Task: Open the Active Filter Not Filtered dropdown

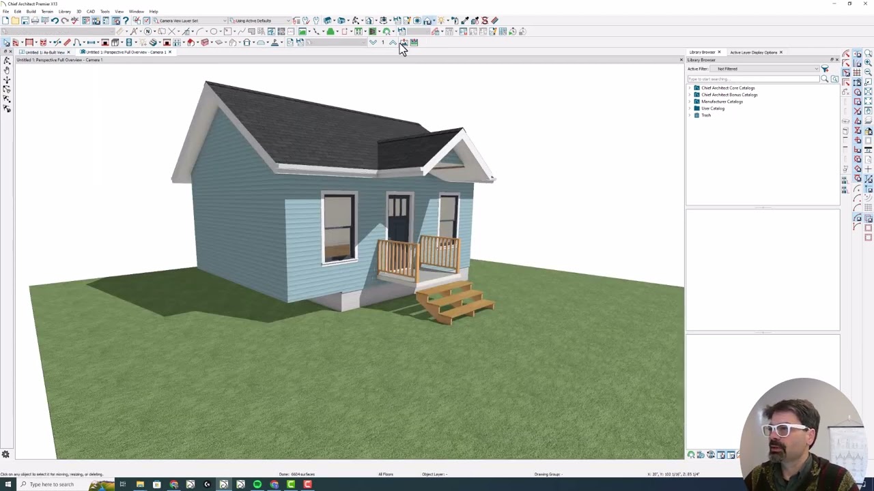Action: tap(764, 69)
